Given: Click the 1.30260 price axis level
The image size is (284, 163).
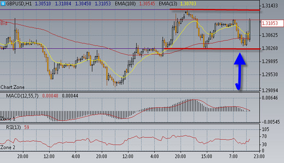Looking at the screenshot, I should click(x=270, y=48).
